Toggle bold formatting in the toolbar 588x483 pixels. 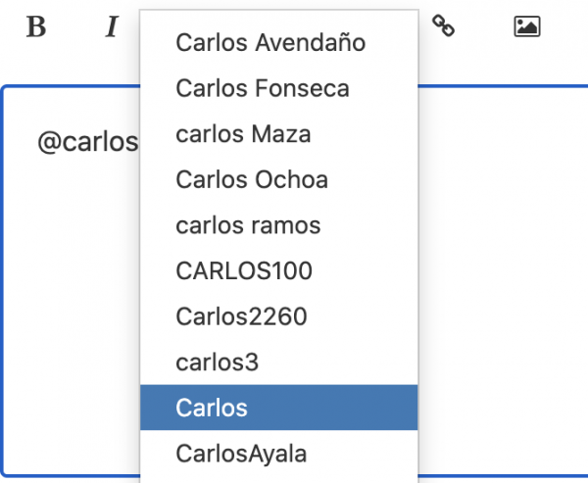36,26
